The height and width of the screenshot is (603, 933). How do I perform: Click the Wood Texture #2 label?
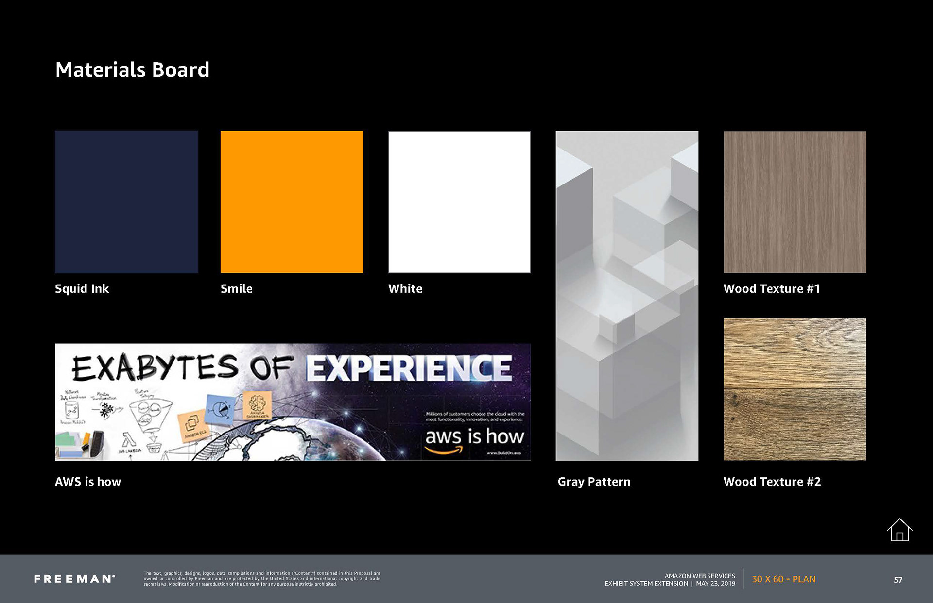point(772,482)
